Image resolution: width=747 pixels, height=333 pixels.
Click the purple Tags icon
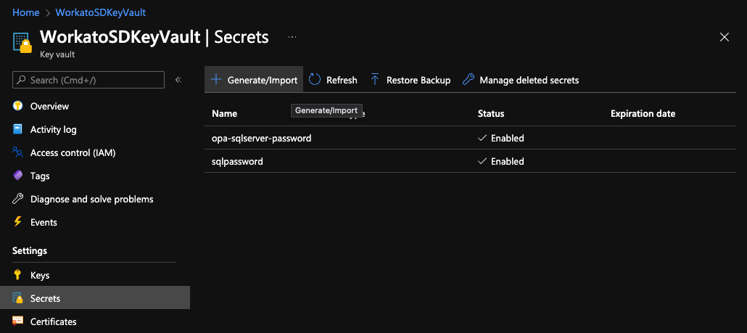pos(17,176)
